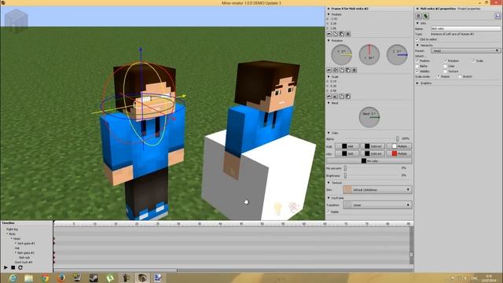Toggle the Visible checkbox in frame panel
503x283 pixels.
click(x=329, y=211)
